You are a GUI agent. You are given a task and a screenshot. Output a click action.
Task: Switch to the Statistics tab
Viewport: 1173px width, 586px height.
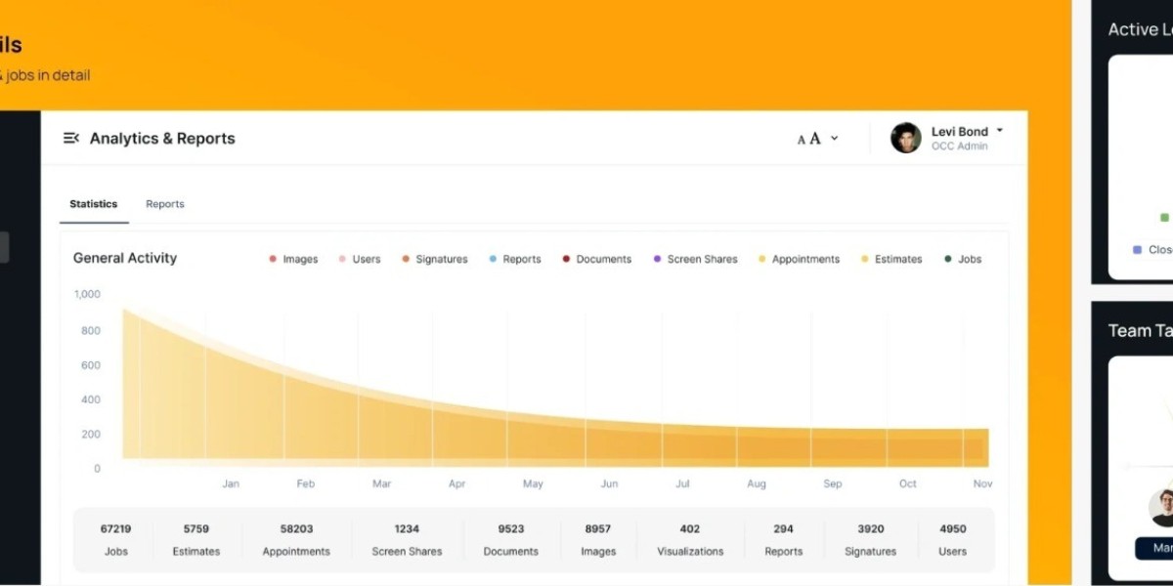(x=94, y=204)
